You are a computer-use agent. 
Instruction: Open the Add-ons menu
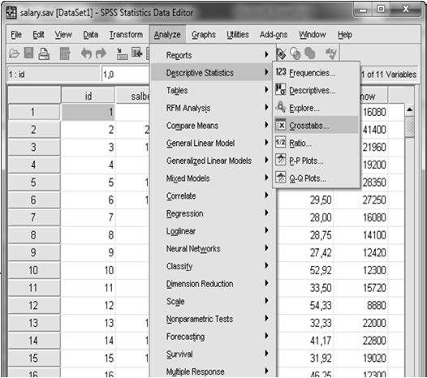pyautogui.click(x=274, y=35)
